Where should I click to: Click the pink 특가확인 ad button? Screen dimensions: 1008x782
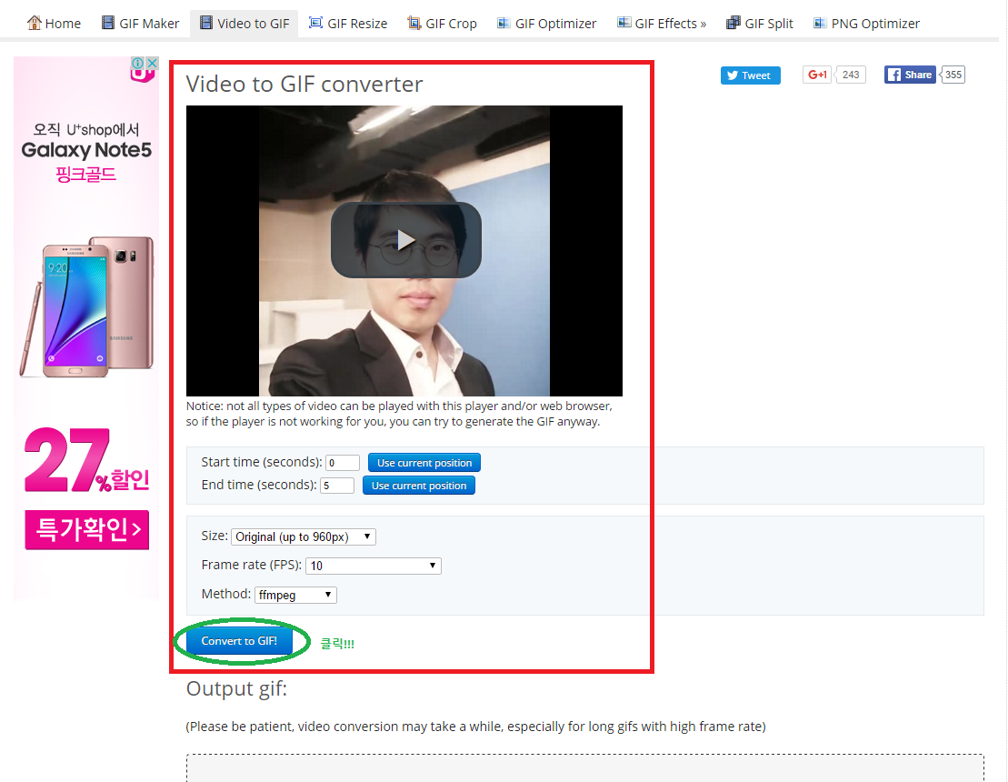click(86, 530)
